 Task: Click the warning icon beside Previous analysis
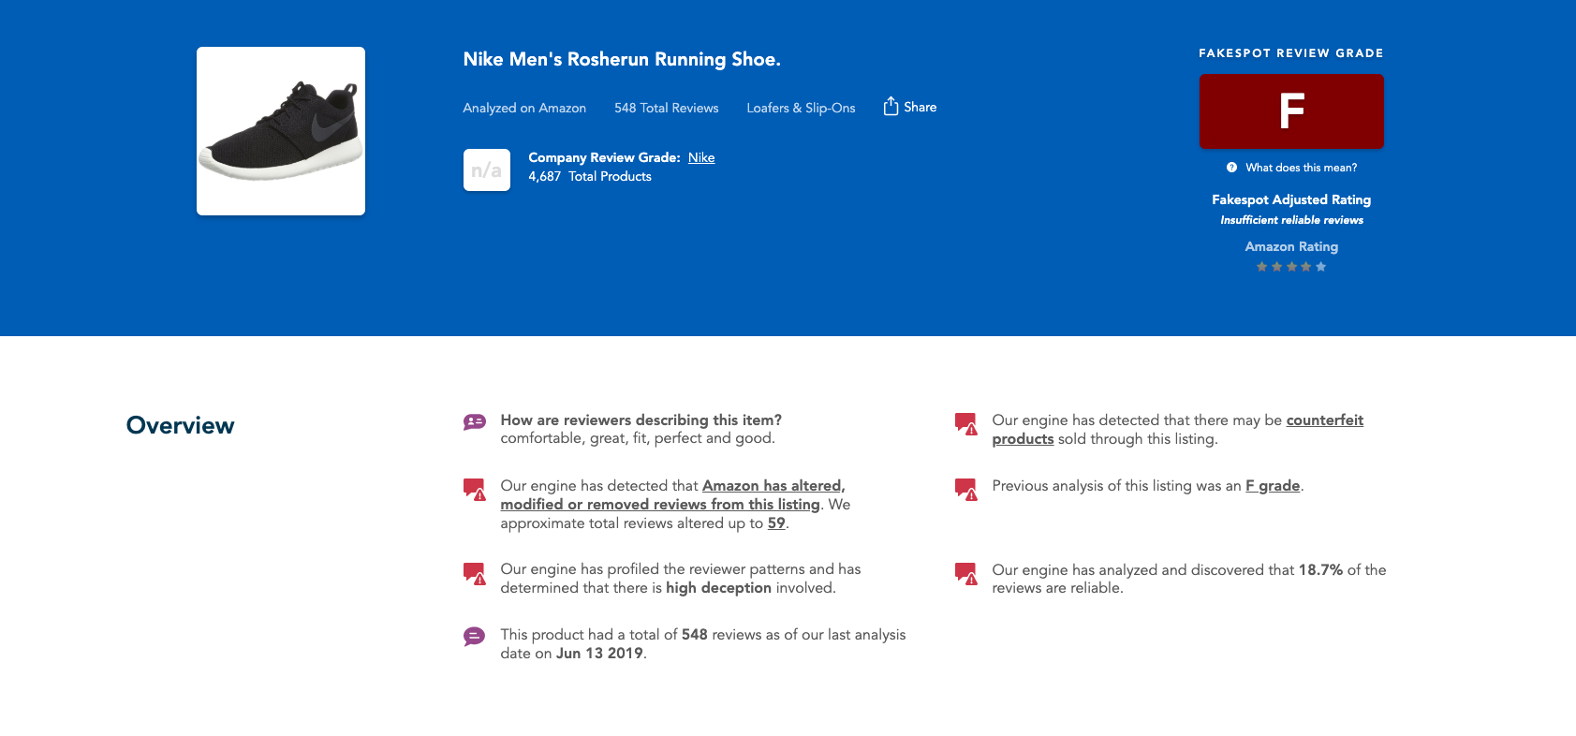tap(966, 489)
